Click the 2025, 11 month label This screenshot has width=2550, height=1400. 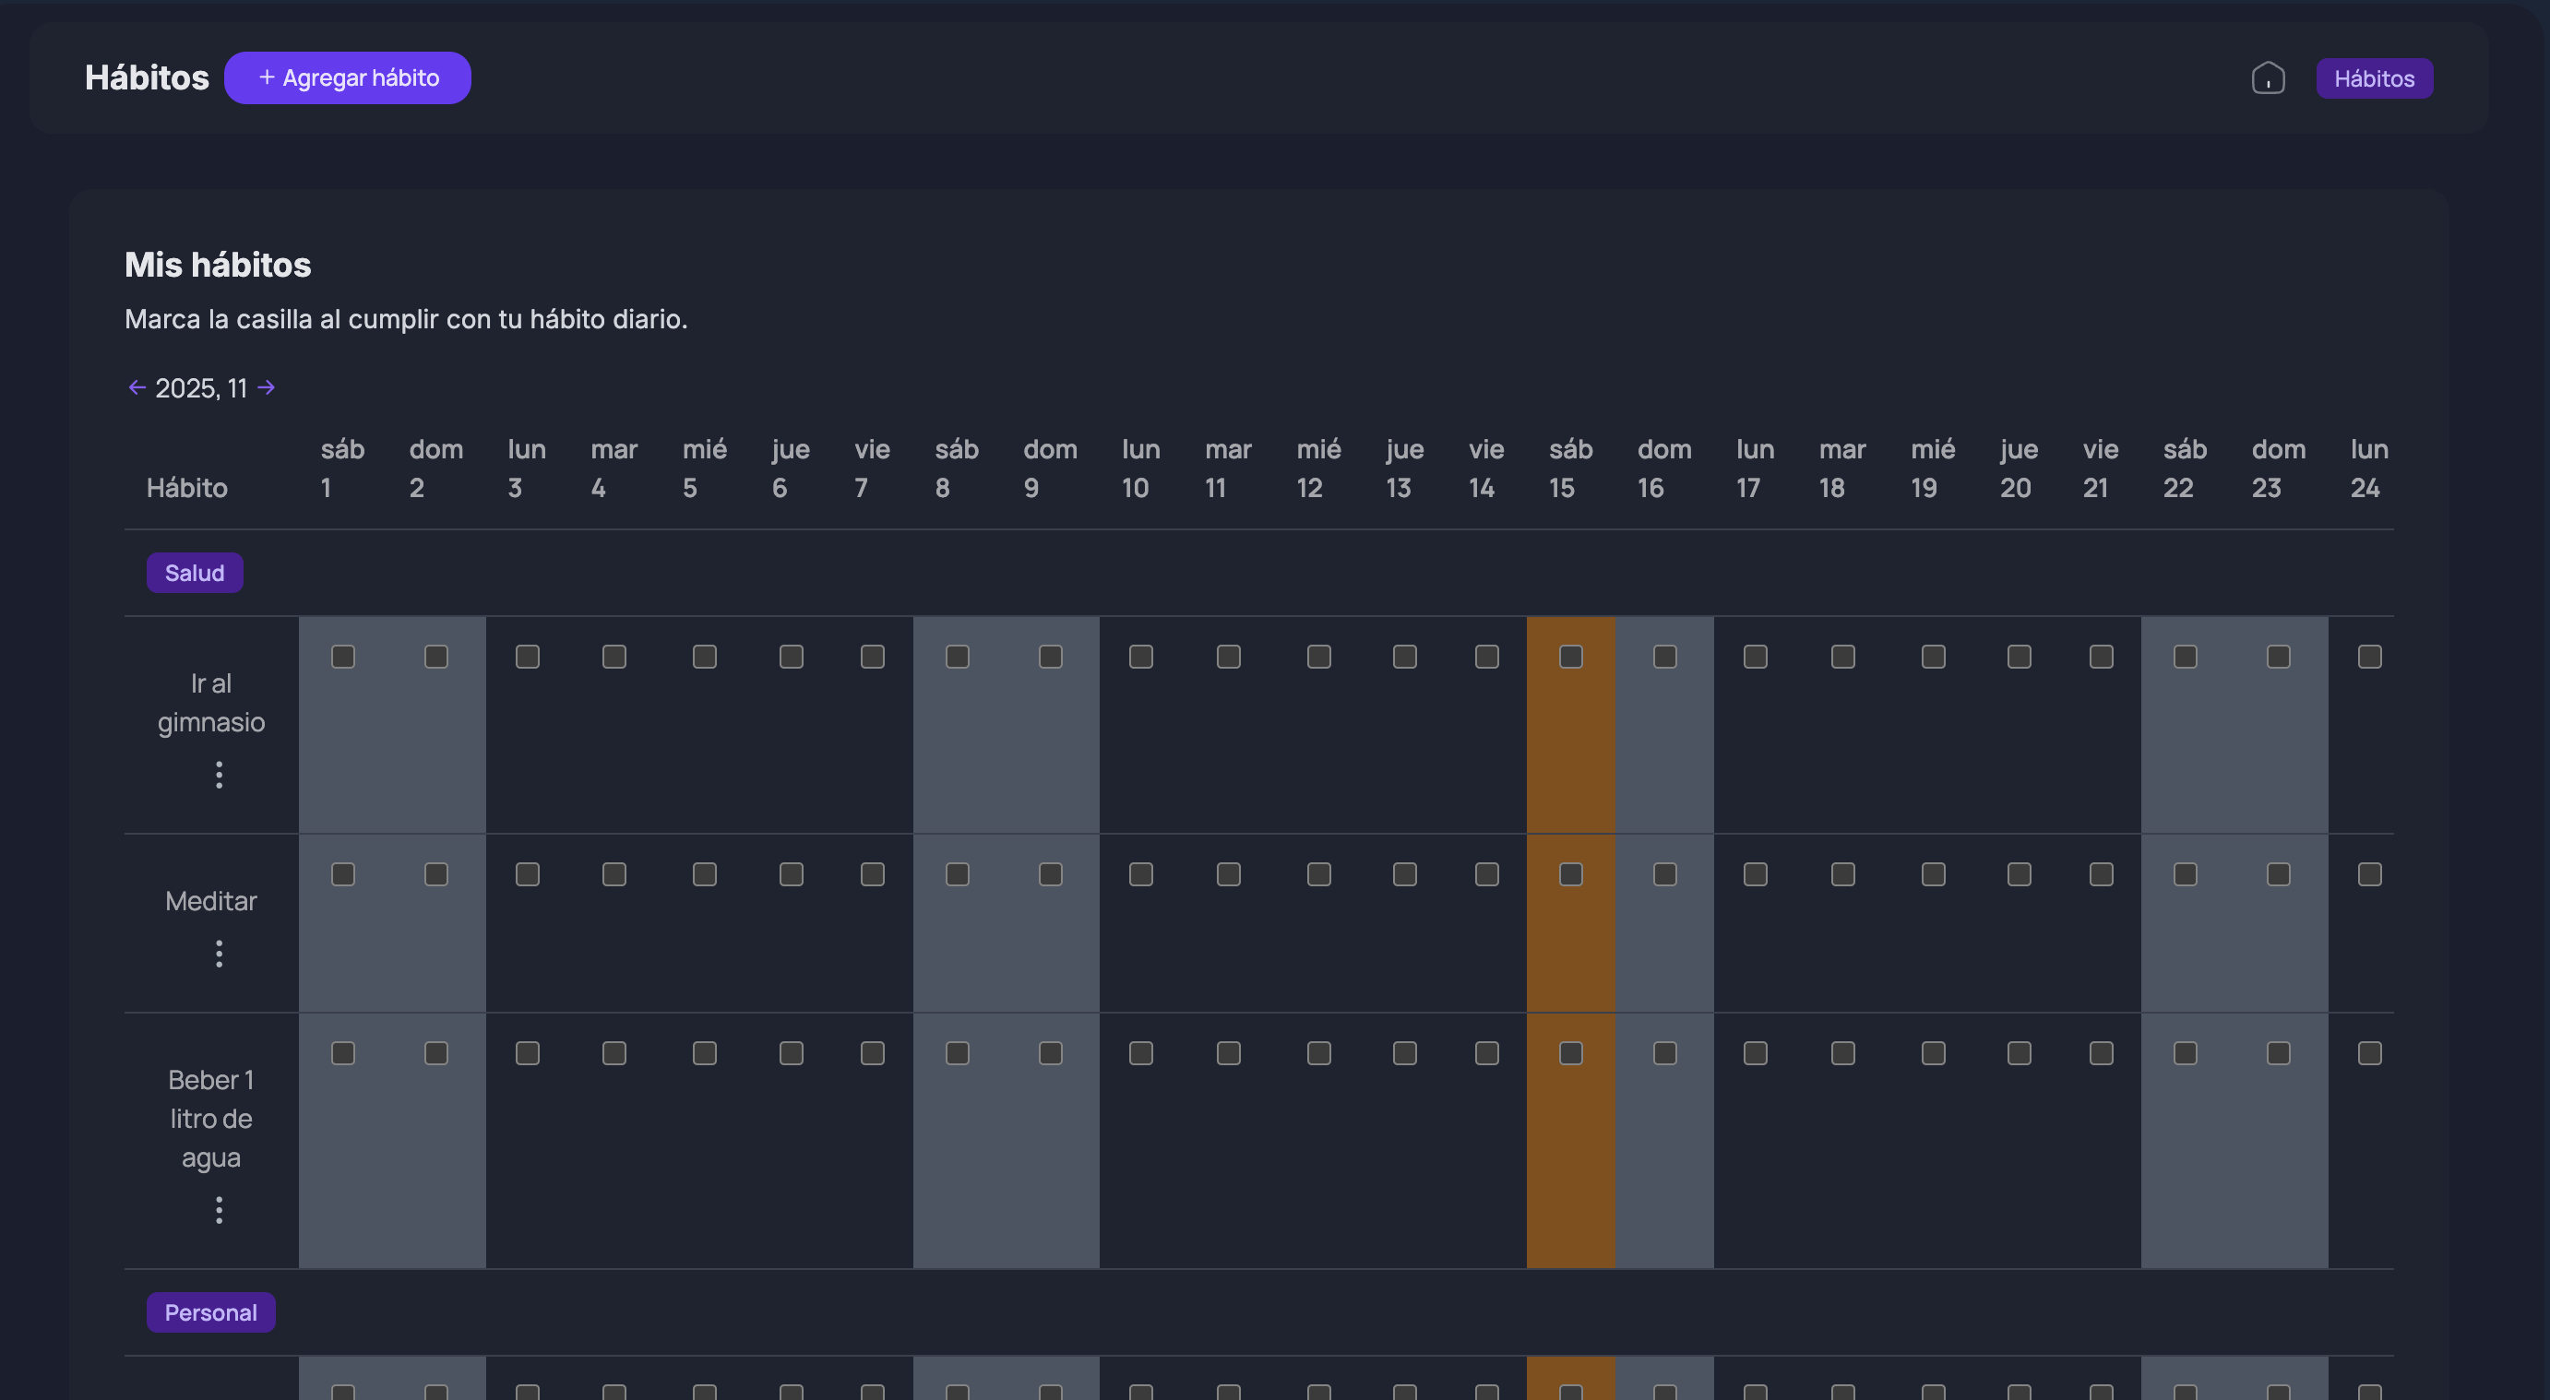(x=201, y=388)
